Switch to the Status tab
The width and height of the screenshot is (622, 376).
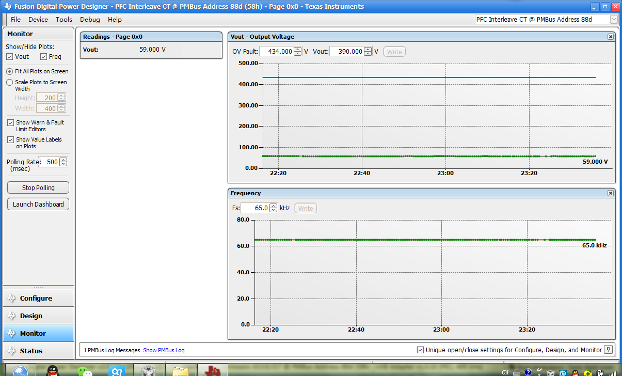click(x=38, y=351)
